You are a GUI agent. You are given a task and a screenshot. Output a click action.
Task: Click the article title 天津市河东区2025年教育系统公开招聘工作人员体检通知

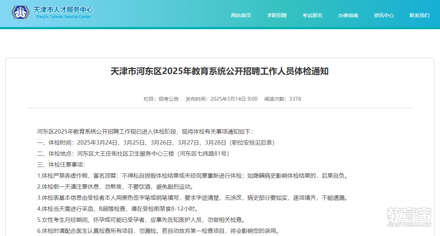coord(220,71)
